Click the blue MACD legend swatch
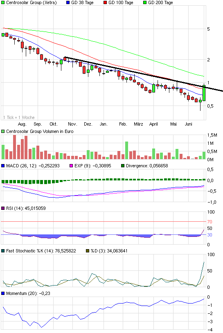The image size is (223, 333). point(3,166)
